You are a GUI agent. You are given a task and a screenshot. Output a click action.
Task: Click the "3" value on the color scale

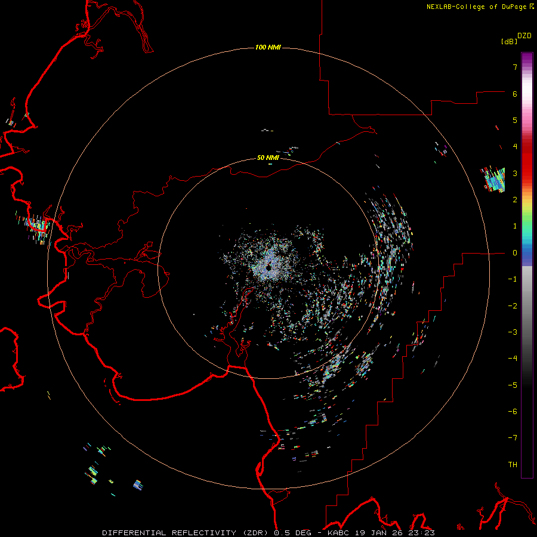(515, 173)
